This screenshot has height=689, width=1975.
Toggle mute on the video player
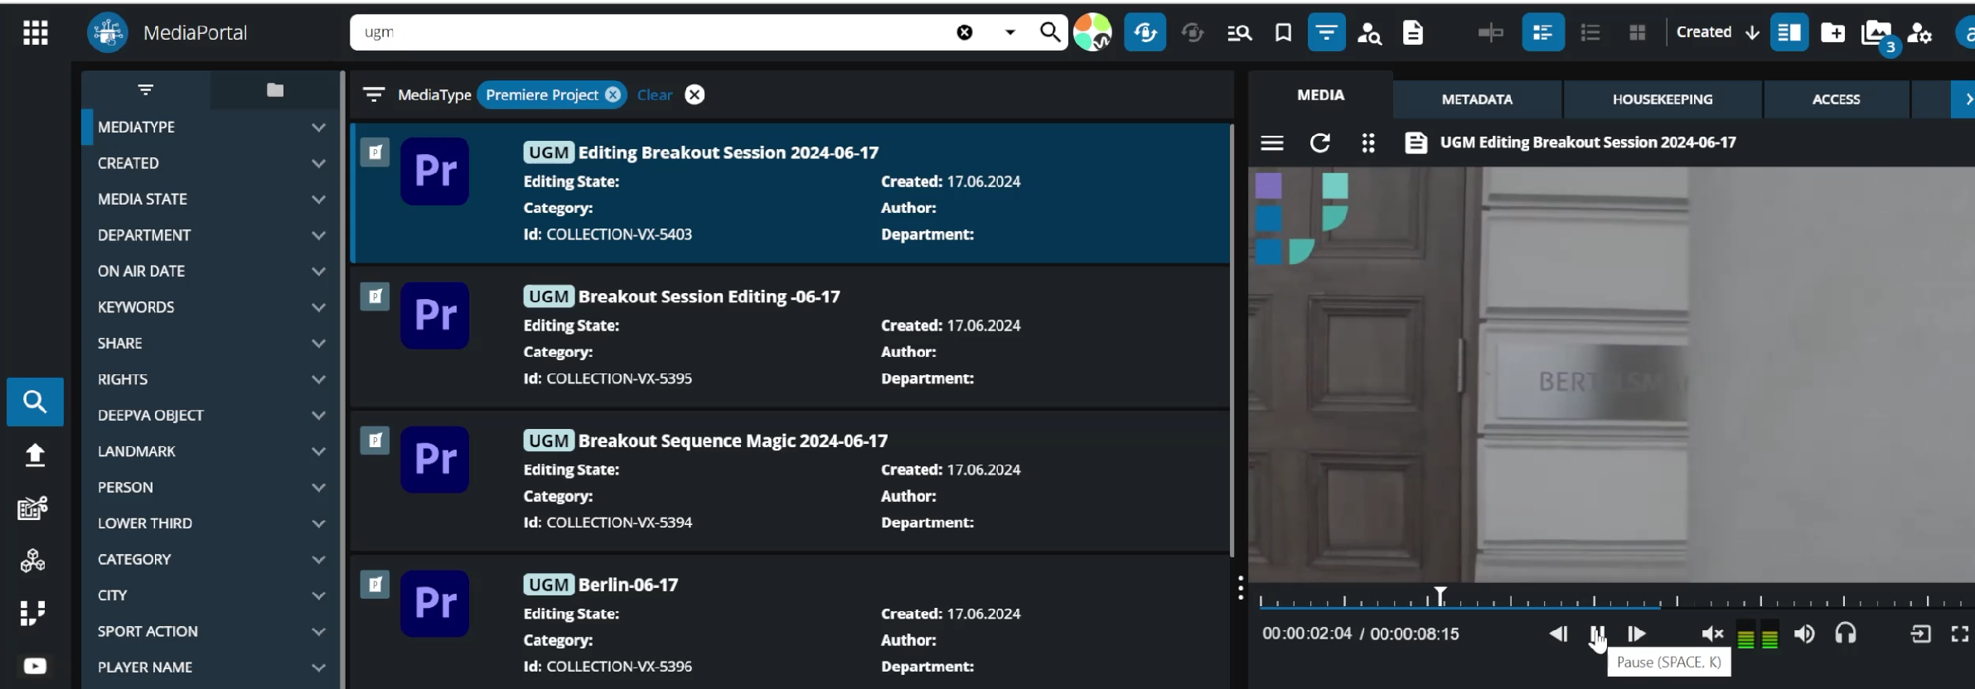click(1711, 634)
